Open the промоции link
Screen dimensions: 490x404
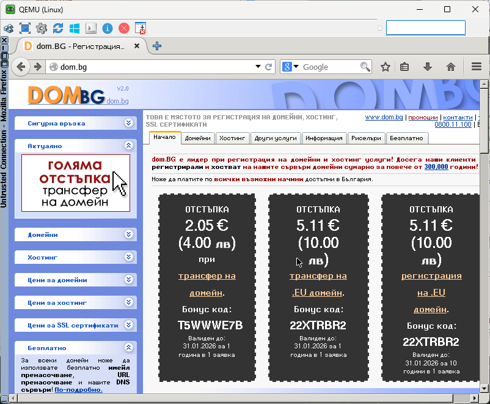click(x=423, y=117)
